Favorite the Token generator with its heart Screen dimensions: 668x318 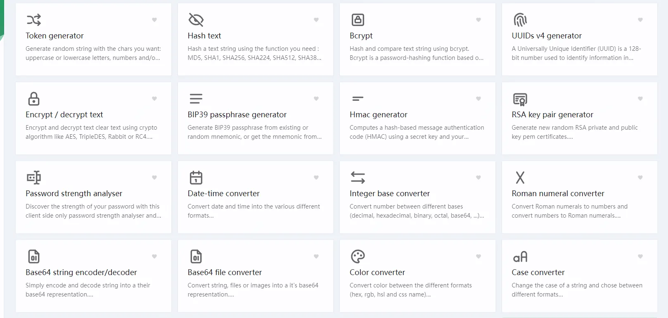tap(154, 20)
